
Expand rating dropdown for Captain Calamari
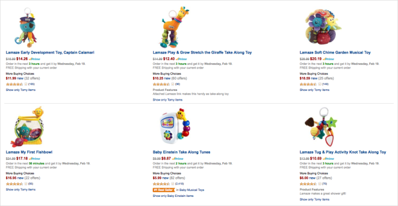point(26,84)
